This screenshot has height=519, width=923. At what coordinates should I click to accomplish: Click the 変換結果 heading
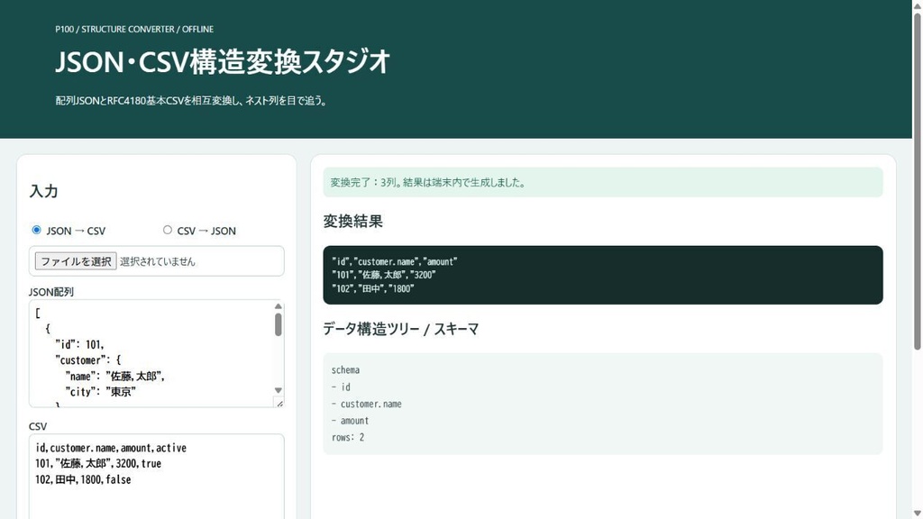pos(353,222)
